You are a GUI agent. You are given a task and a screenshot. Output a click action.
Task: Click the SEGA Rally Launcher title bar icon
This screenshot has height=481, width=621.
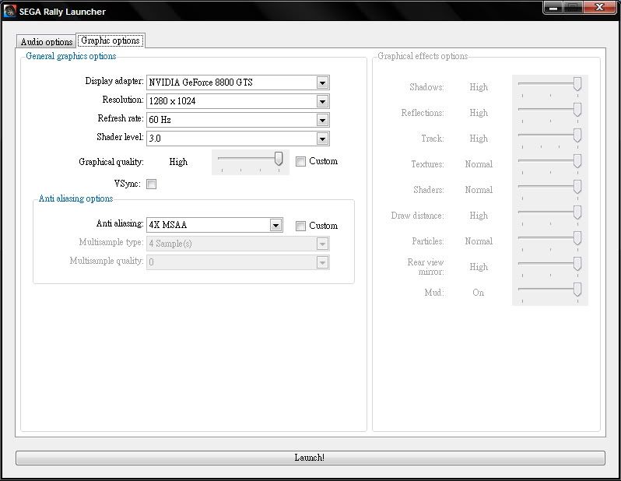[10, 12]
